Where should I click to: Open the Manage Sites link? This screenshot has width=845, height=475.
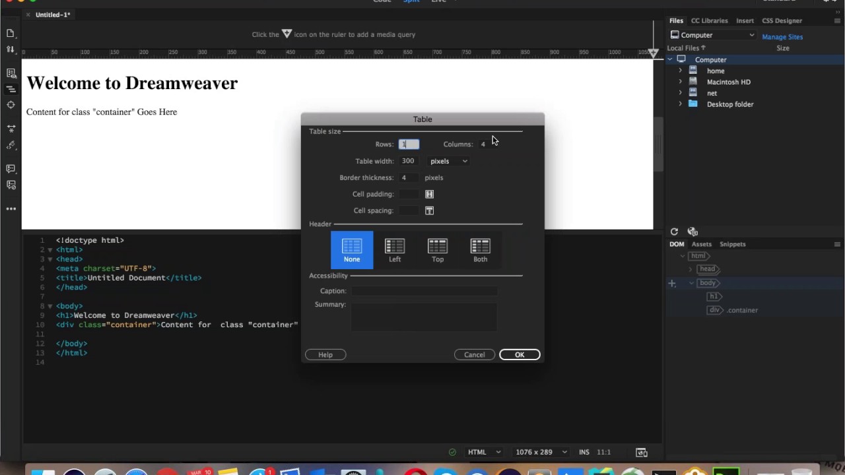(782, 37)
